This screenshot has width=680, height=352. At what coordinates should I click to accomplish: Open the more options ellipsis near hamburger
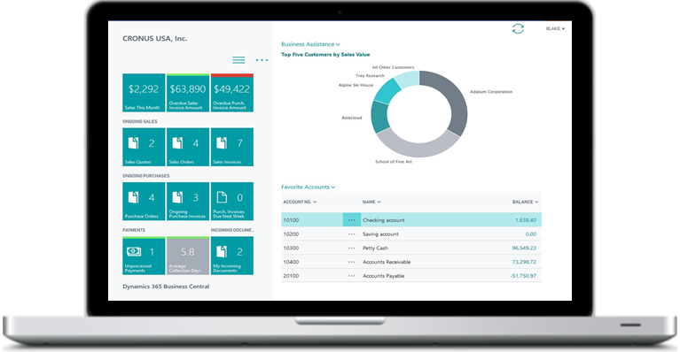262,60
